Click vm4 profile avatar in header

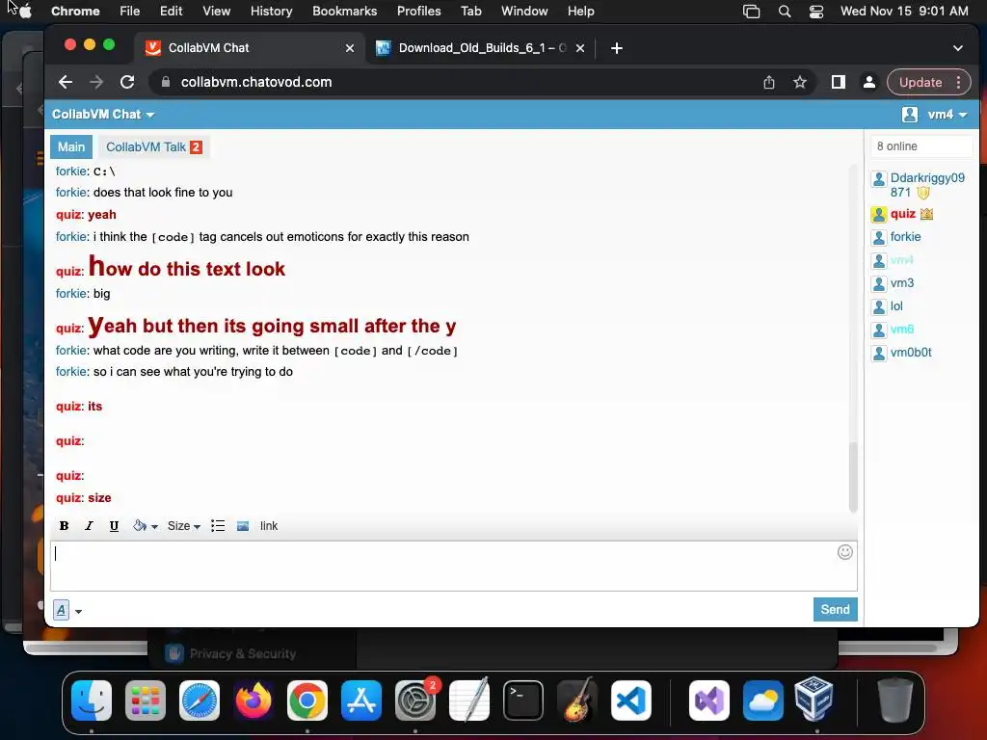coord(910,115)
